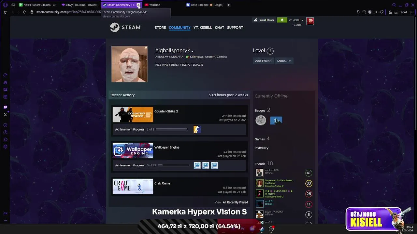
Task: Open the Opera menu logo at the top left
Action: coord(5,5)
